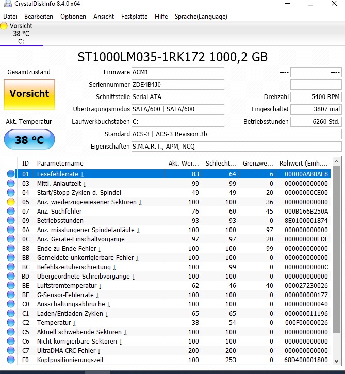
Task: Open the Sprache(Language) menu
Action: [201, 17]
